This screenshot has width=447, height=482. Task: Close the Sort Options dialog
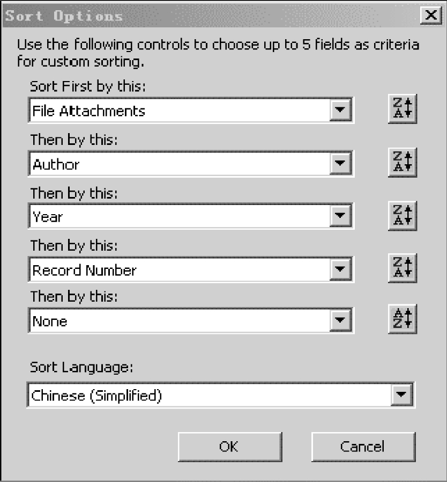click(x=429, y=16)
